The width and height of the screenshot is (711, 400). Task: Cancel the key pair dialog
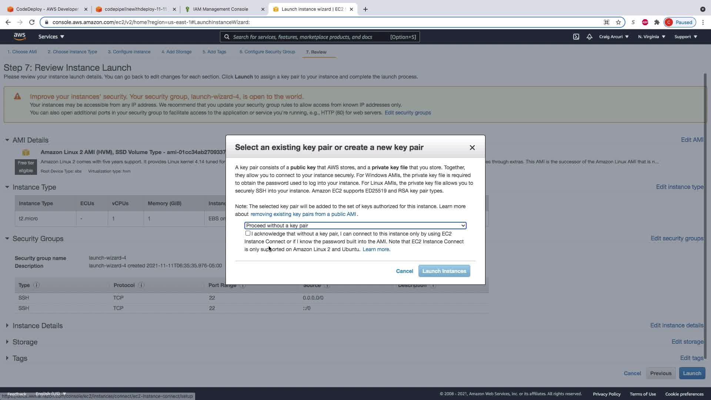click(404, 271)
